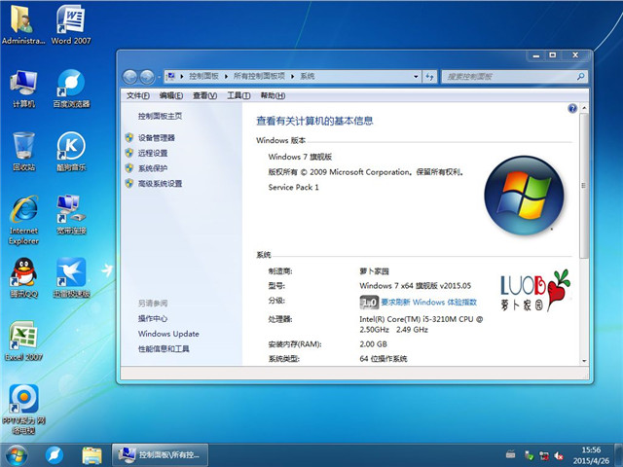Image resolution: width=623 pixels, height=467 pixels.
Task: Click the 2.00 GB RAM value
Action: tap(373, 344)
